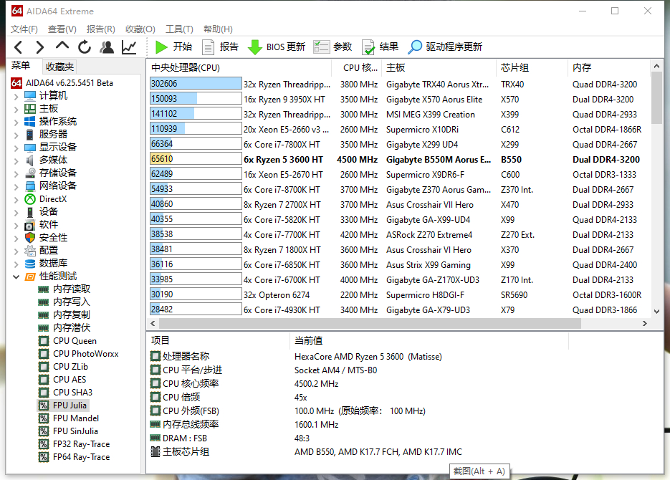Viewport: 670px width, 480px height.
Task: Click 驱动程序更新 driver update button
Action: 445,47
